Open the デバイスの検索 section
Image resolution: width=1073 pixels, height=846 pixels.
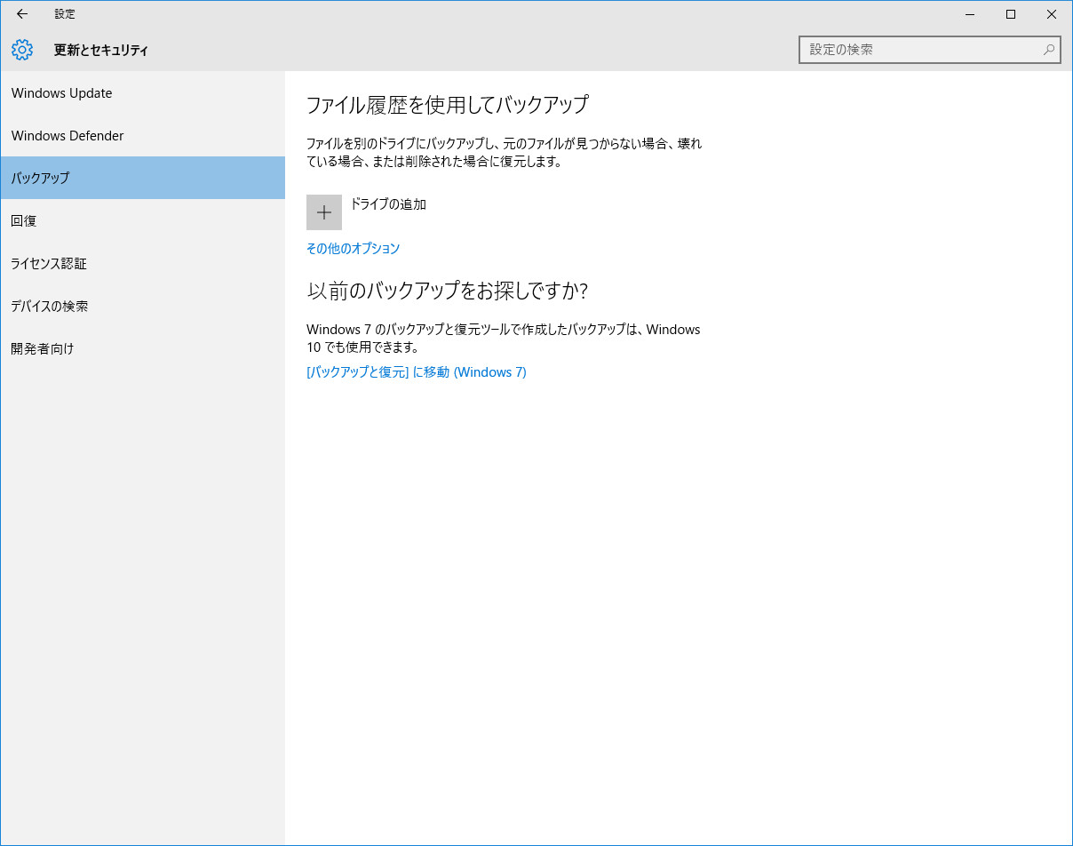[x=50, y=306]
